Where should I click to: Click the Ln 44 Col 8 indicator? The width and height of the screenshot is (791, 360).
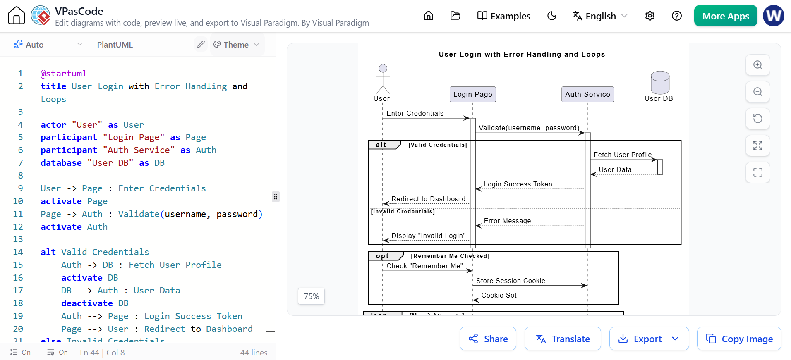[102, 353]
